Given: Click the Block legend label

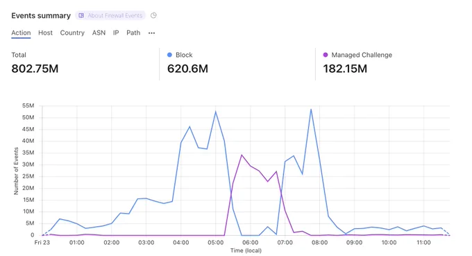Looking at the screenshot, I should 184,55.
